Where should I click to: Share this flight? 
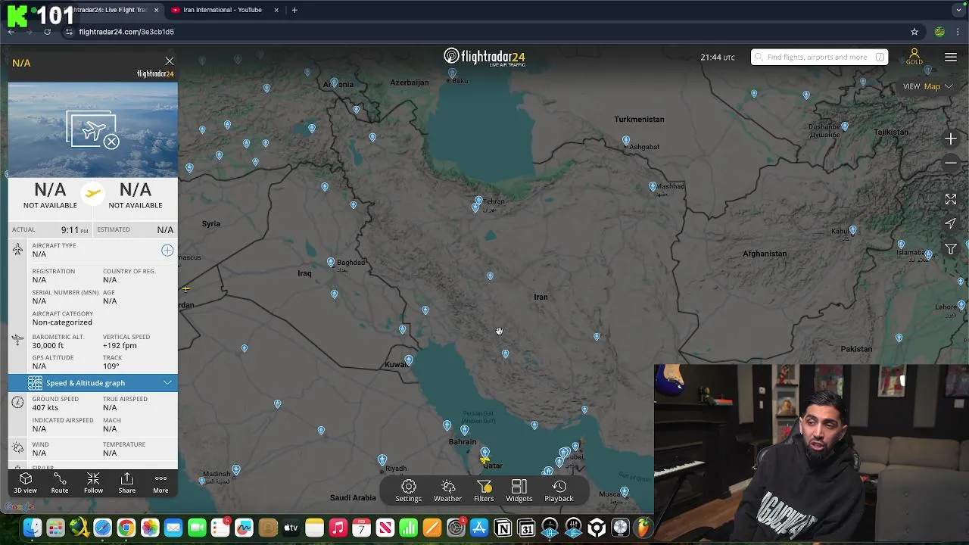pos(127,483)
